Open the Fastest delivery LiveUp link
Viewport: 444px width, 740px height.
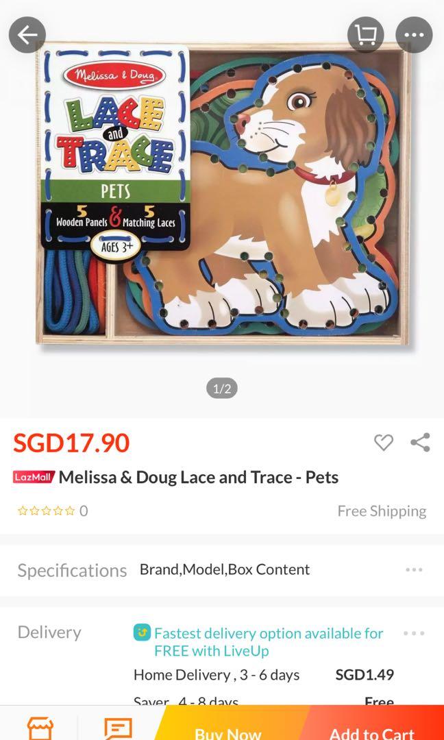[269, 642]
